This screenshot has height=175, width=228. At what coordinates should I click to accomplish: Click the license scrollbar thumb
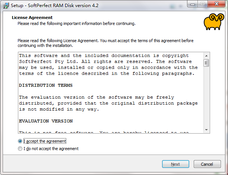pyautogui.click(x=206, y=63)
